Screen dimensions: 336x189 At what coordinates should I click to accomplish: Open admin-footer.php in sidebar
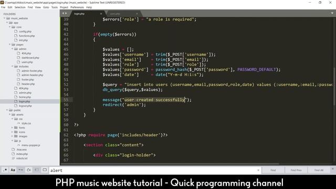(x=31, y=71)
